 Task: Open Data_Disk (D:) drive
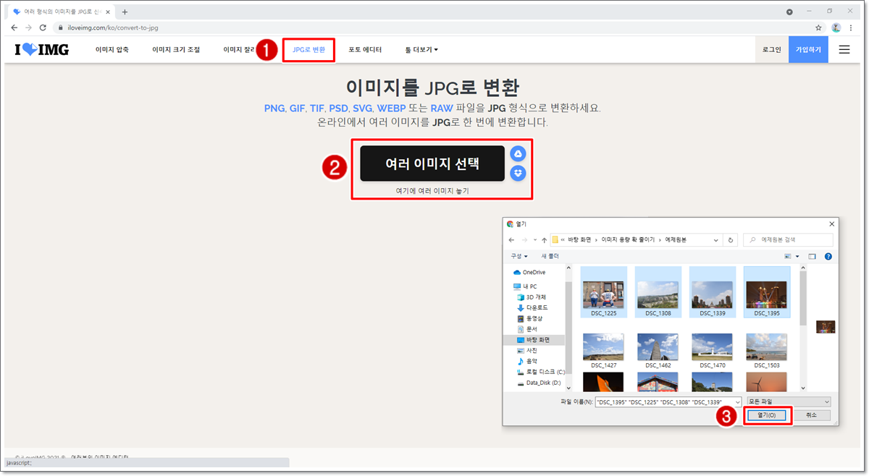click(x=538, y=383)
